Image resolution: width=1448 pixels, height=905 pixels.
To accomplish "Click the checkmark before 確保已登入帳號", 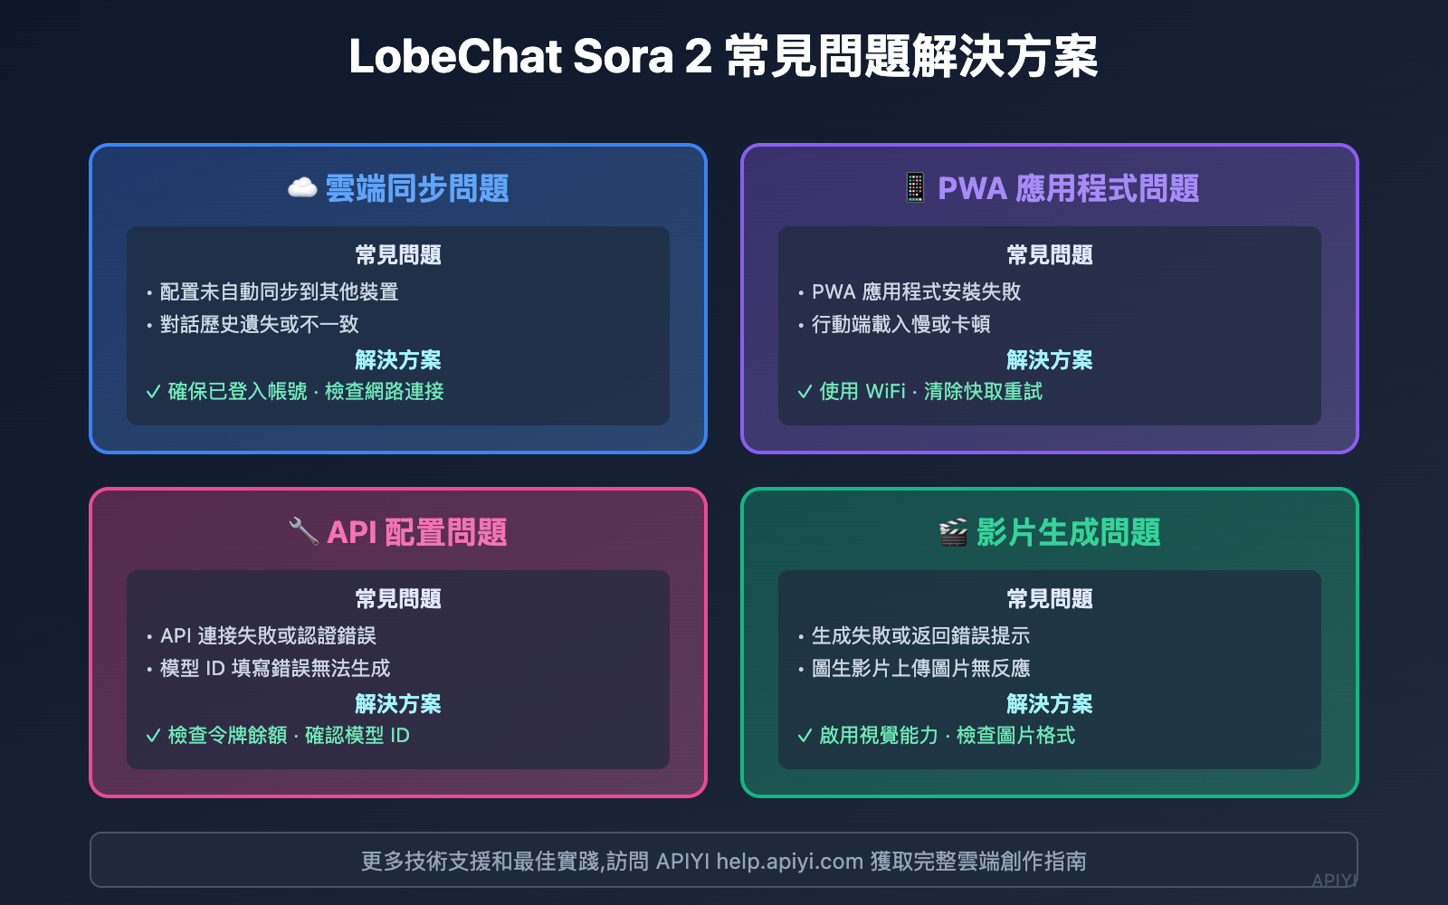I will coord(153,392).
